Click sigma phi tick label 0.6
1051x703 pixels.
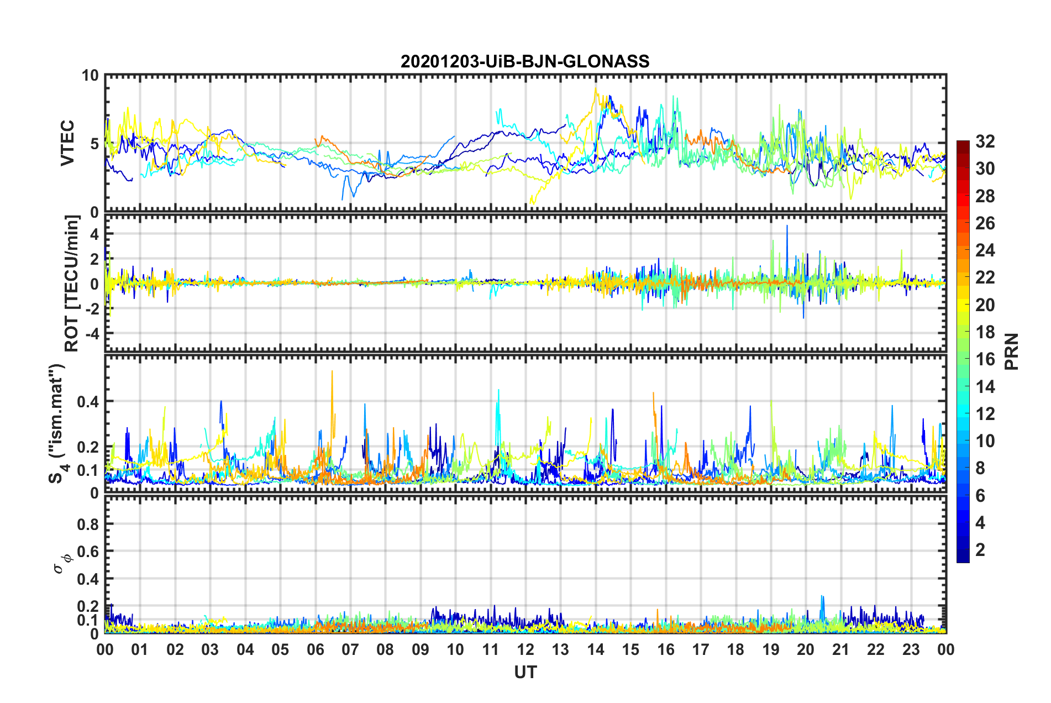(88, 552)
